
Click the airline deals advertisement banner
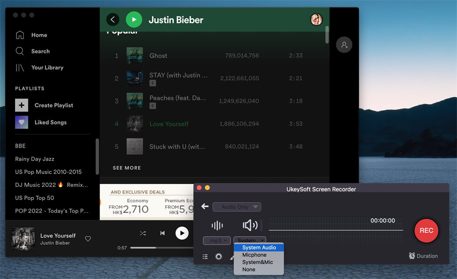147,202
